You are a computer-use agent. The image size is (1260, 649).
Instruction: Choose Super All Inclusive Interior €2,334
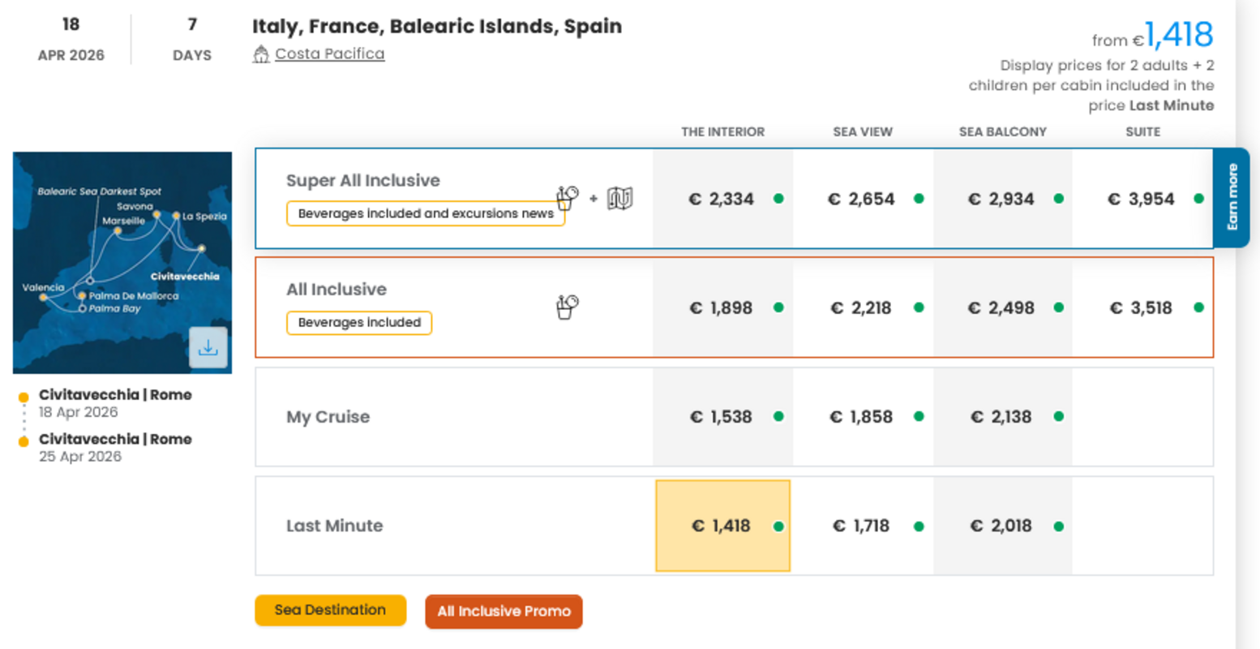point(722,199)
